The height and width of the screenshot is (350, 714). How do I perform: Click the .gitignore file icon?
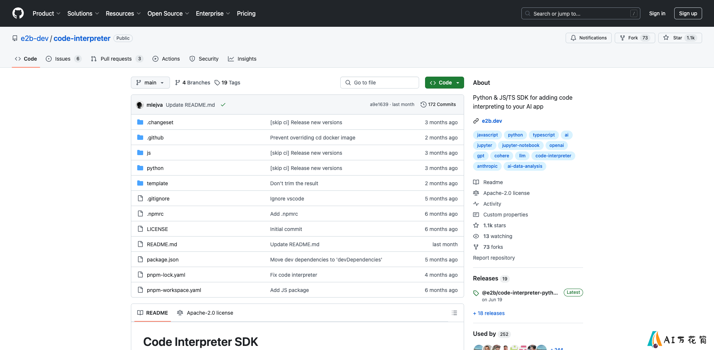(x=140, y=198)
